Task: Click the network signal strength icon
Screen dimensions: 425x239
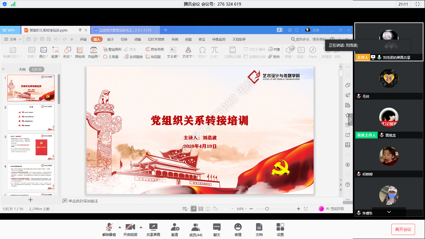Action: 13,4
